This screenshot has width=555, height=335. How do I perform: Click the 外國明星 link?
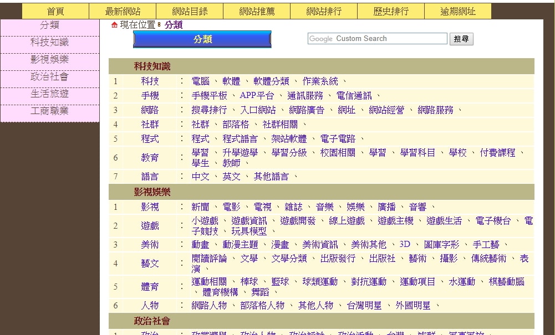[413, 306]
